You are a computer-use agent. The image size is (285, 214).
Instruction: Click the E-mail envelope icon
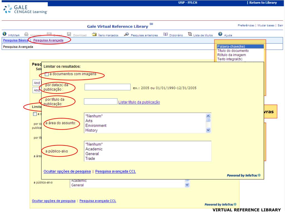(x=49, y=34)
